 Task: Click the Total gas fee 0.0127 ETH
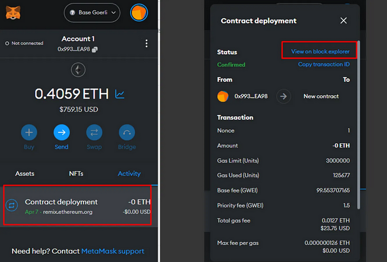pyautogui.click(x=336, y=221)
